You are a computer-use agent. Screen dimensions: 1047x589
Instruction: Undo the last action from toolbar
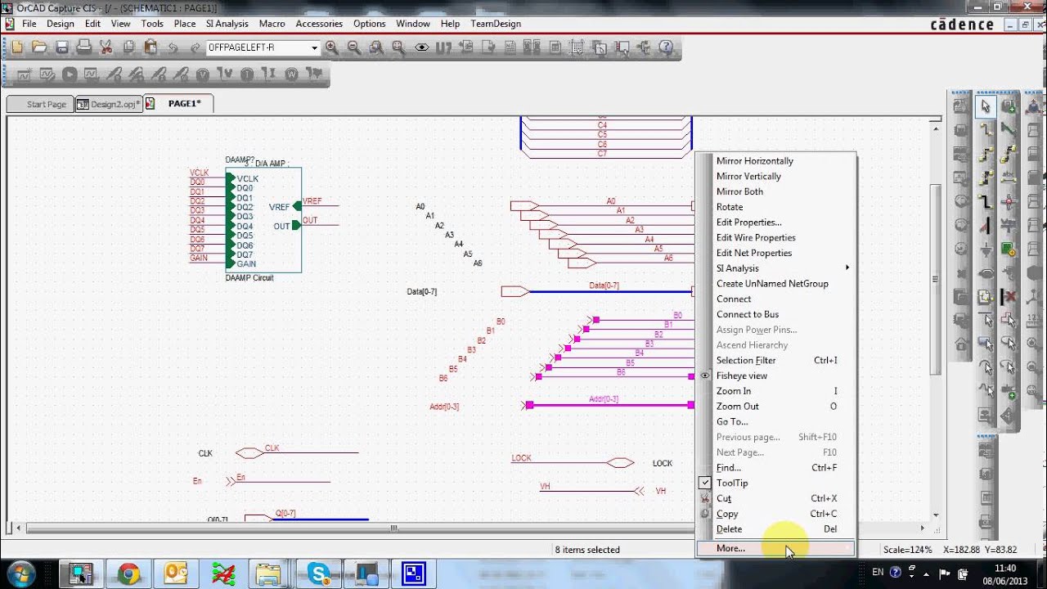click(173, 47)
